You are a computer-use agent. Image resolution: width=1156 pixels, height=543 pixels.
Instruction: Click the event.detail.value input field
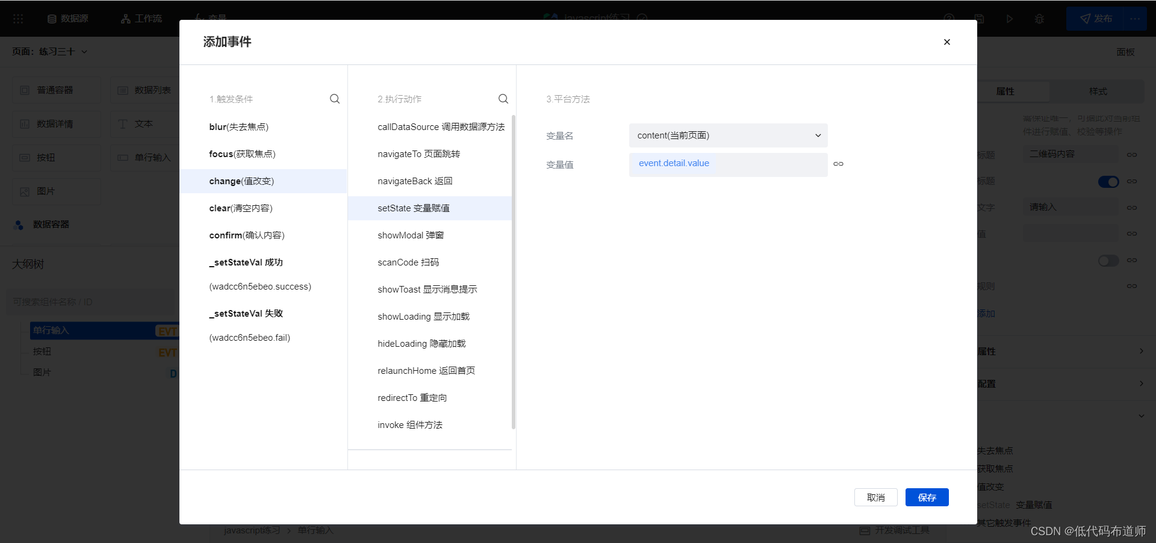coord(728,164)
